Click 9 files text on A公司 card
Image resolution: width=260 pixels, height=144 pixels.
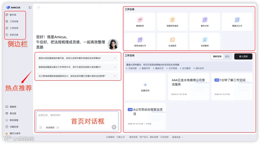(149, 124)
